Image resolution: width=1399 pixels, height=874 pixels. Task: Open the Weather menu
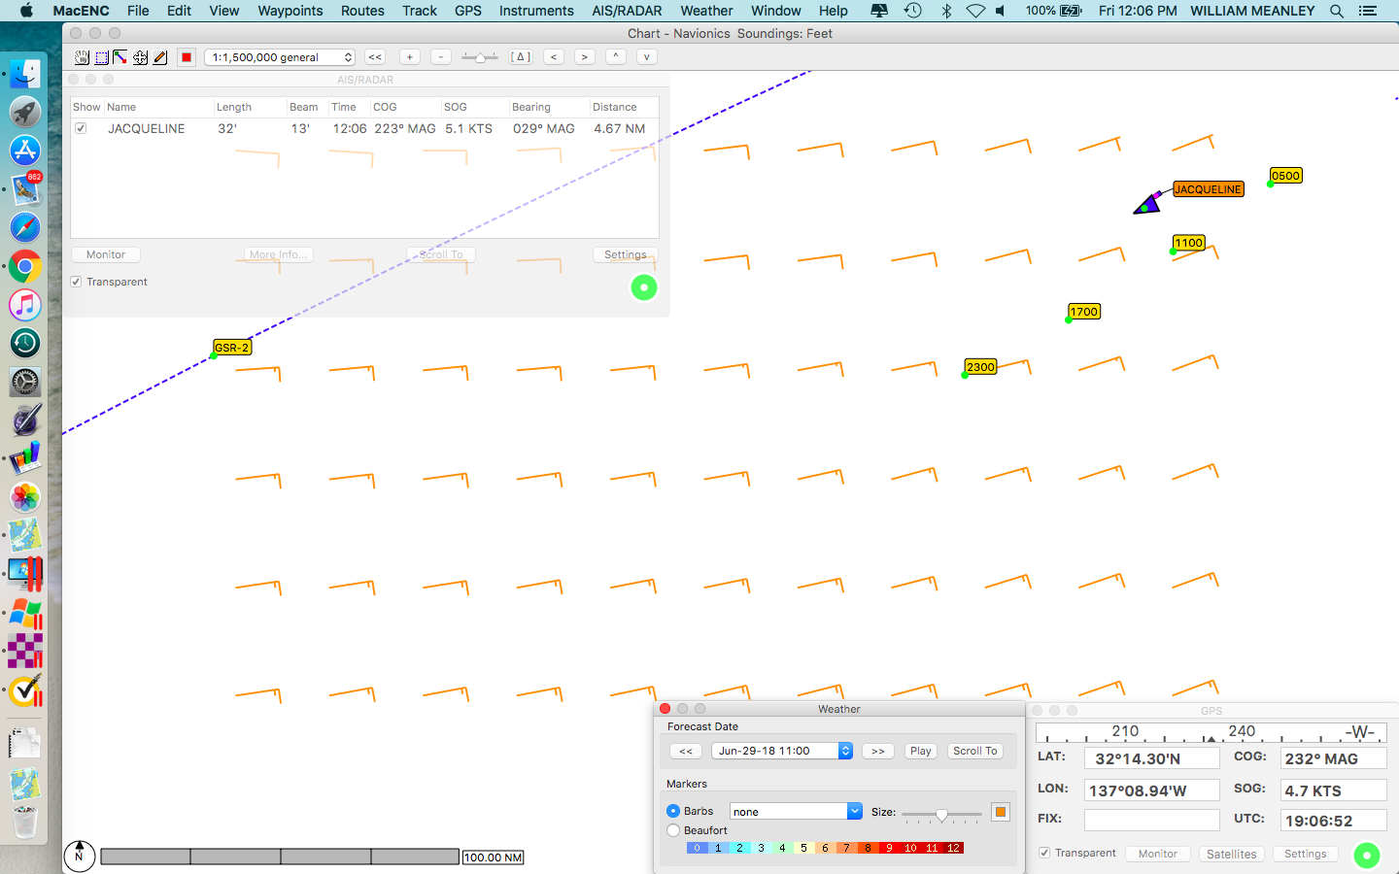coord(706,11)
